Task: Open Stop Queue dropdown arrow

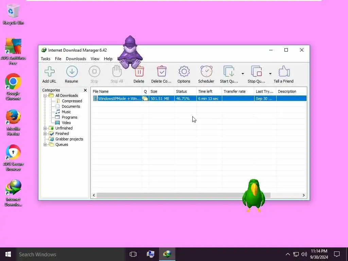Action: click(x=270, y=74)
